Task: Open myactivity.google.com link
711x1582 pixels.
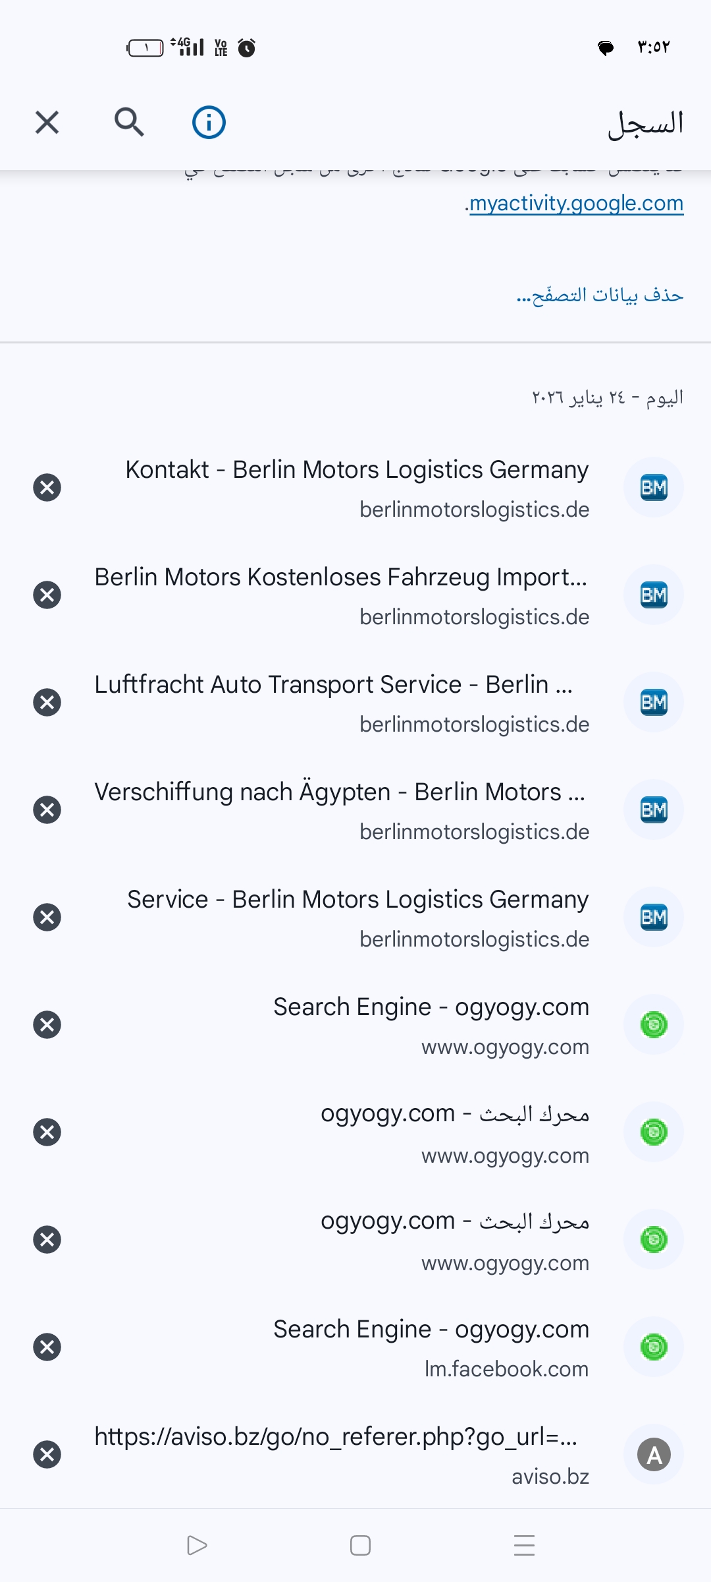Action: click(576, 204)
